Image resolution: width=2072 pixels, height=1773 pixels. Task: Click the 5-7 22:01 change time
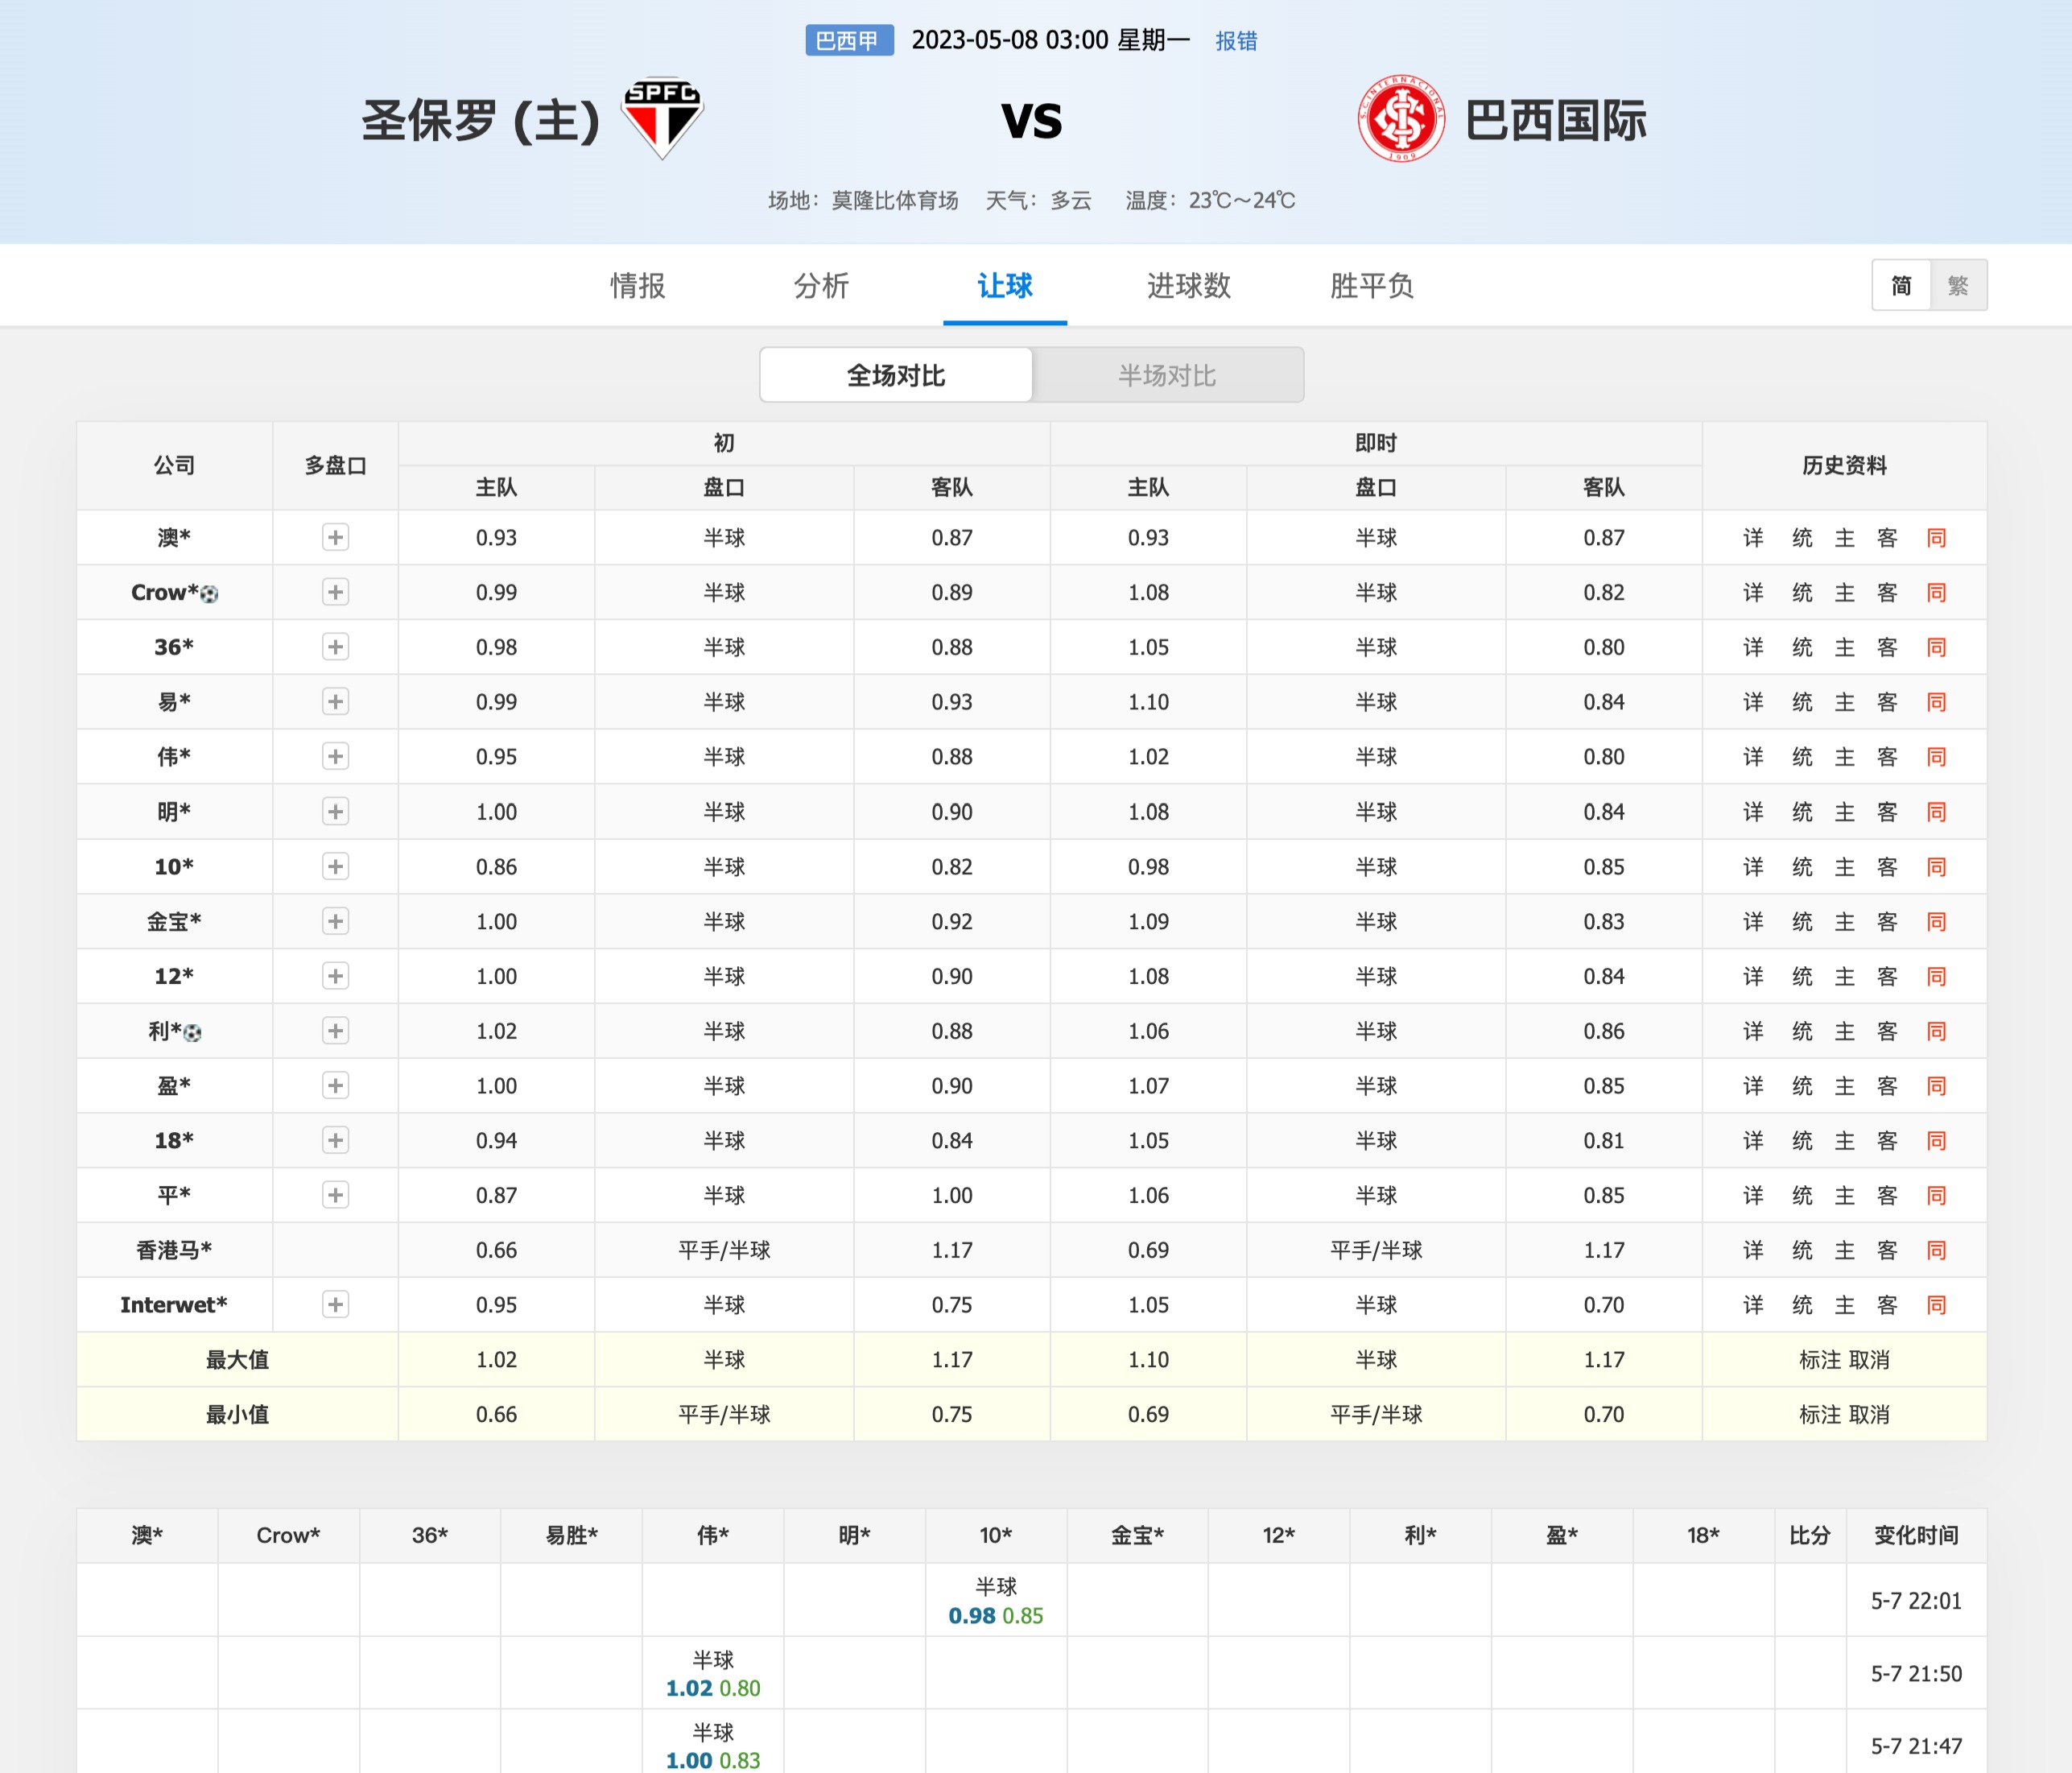[x=1916, y=1601]
